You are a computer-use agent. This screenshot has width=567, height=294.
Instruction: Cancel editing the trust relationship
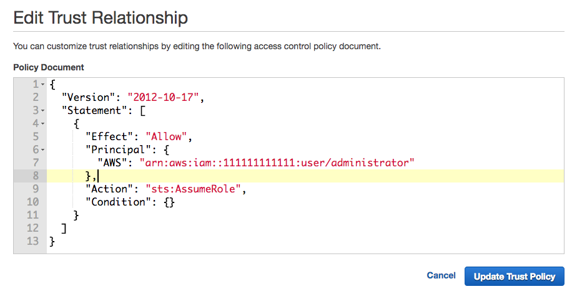[441, 275]
